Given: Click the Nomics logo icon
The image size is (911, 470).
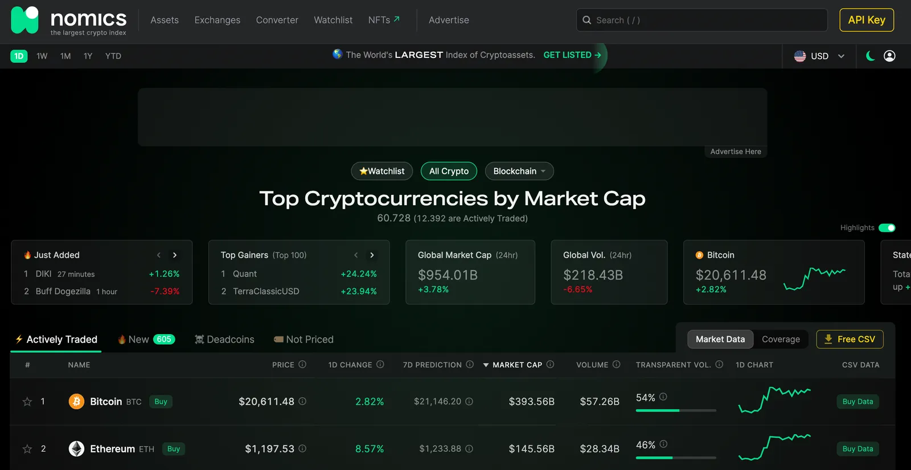Looking at the screenshot, I should (24, 20).
